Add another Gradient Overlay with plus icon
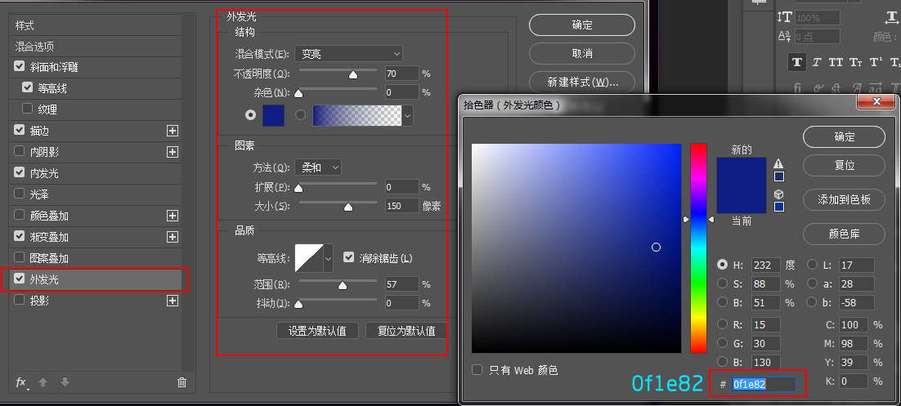The width and height of the screenshot is (901, 406). (172, 237)
